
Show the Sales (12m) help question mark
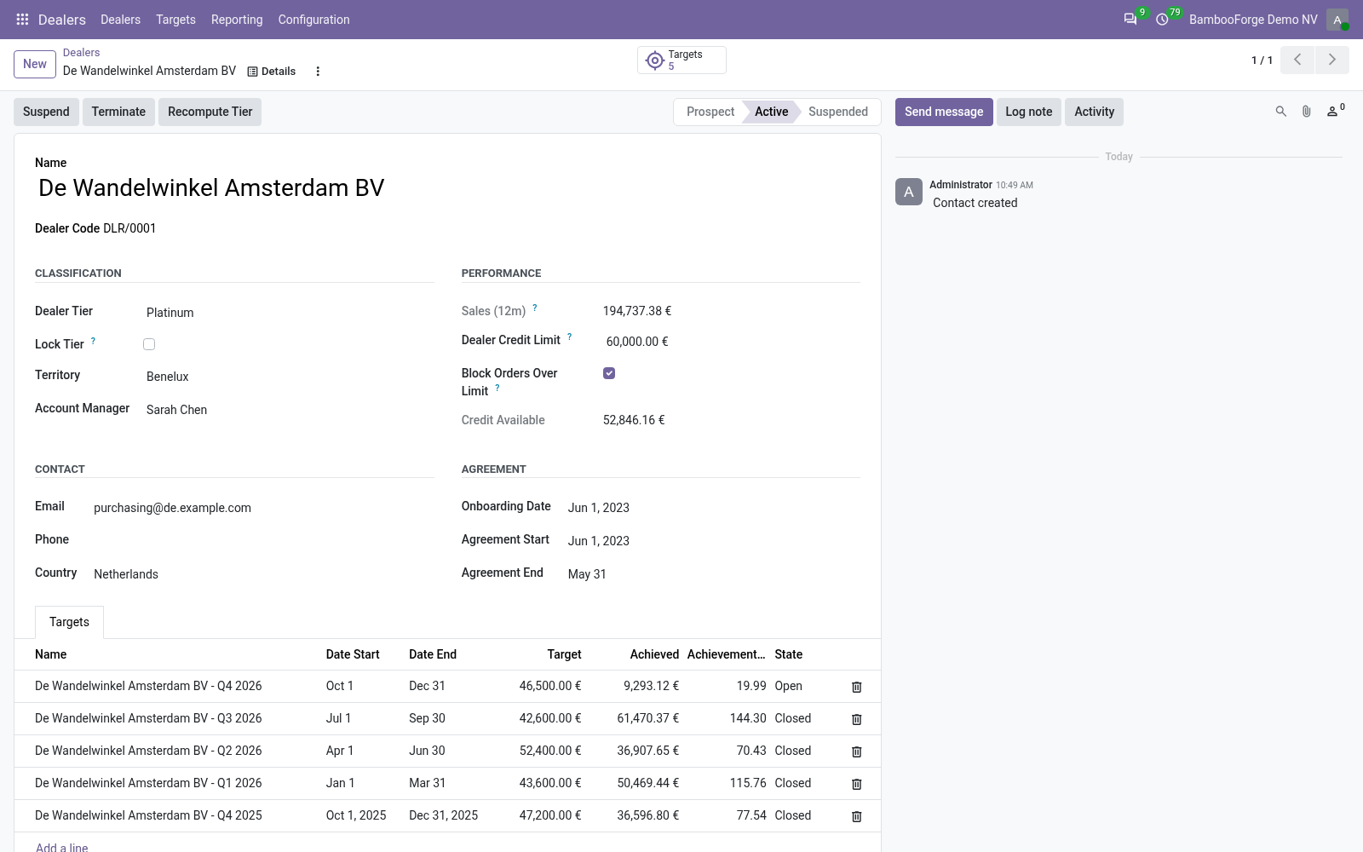coord(535,308)
